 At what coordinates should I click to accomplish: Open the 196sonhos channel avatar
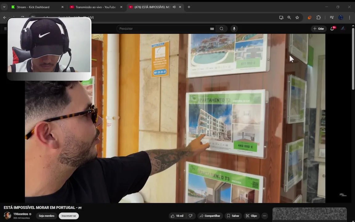(7, 216)
